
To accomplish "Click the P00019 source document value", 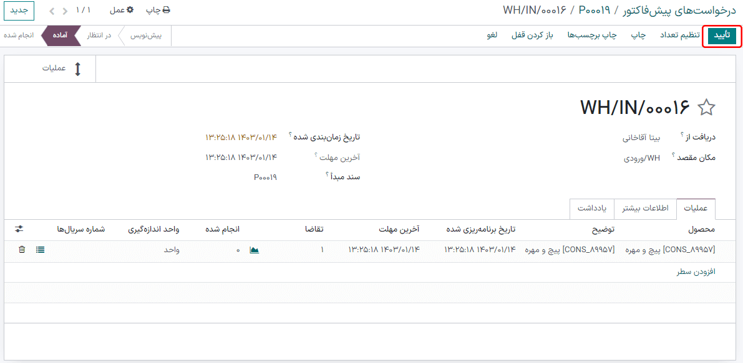I will pyautogui.click(x=265, y=177).
